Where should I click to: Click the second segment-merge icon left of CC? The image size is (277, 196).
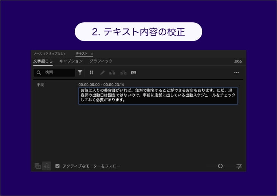click(x=123, y=72)
